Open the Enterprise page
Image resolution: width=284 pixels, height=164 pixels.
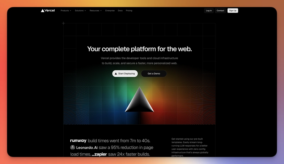[110, 11]
